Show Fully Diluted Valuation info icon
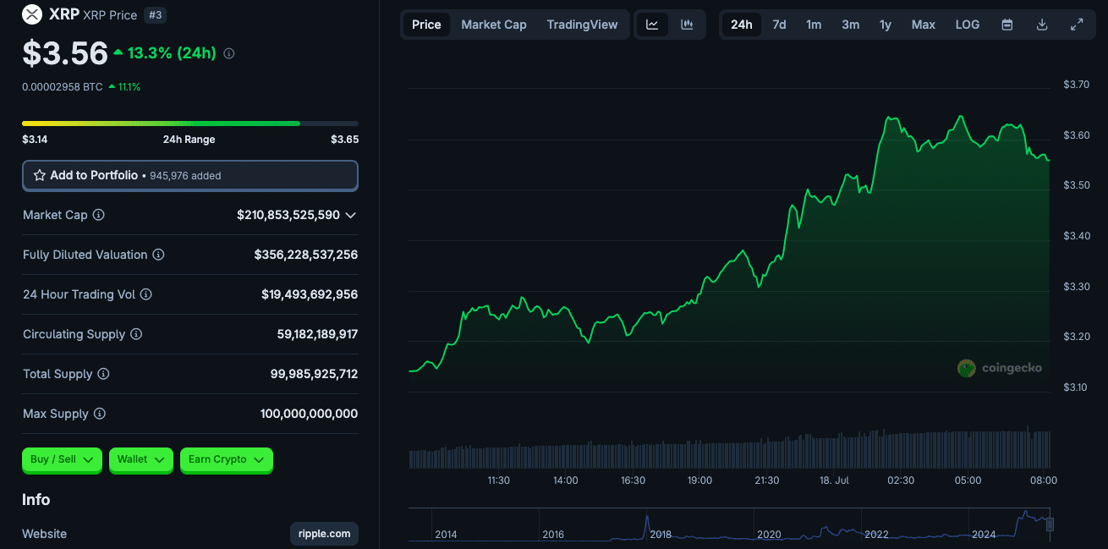 (x=158, y=255)
